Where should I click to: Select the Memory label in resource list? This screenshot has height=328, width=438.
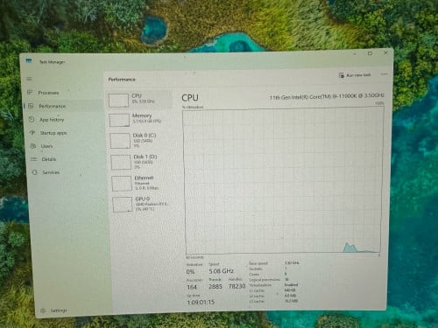click(x=142, y=115)
